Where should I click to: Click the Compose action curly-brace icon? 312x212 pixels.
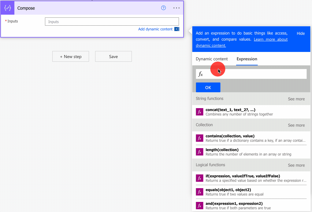(x=8, y=8)
